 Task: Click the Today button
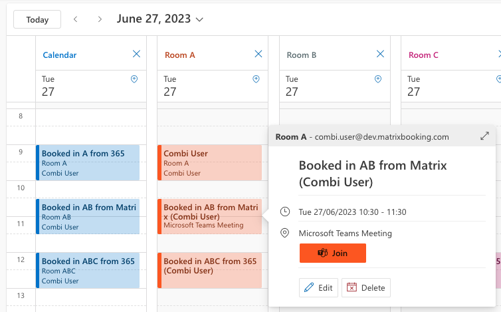37,19
